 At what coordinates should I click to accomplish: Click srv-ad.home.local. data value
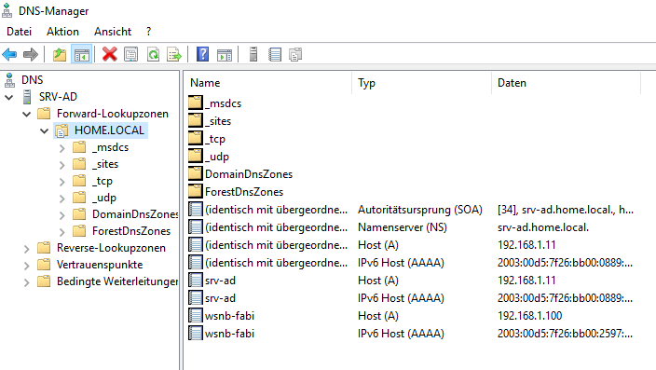tap(543, 227)
